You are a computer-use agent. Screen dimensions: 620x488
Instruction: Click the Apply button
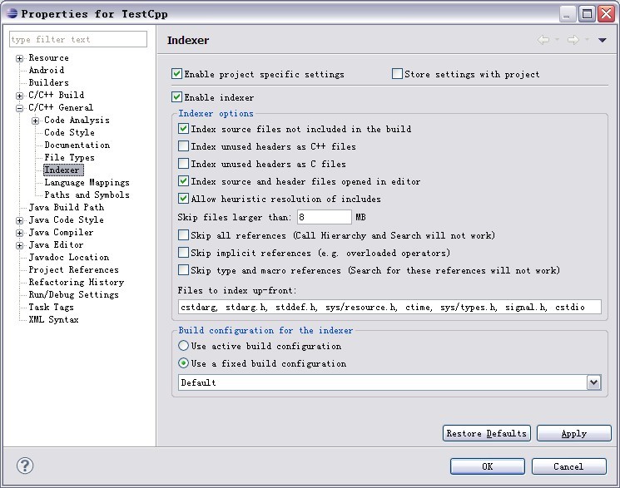(x=573, y=433)
